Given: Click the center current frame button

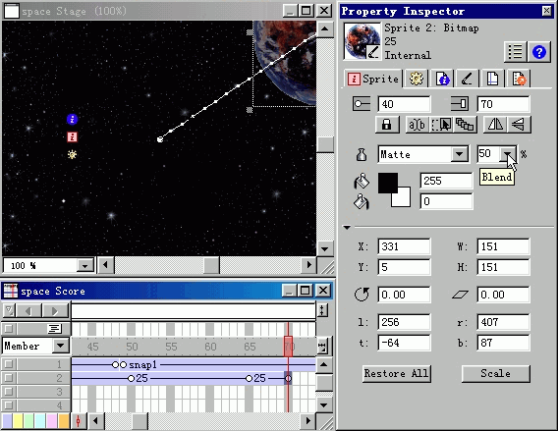Looking at the screenshot, I should coord(79,421).
